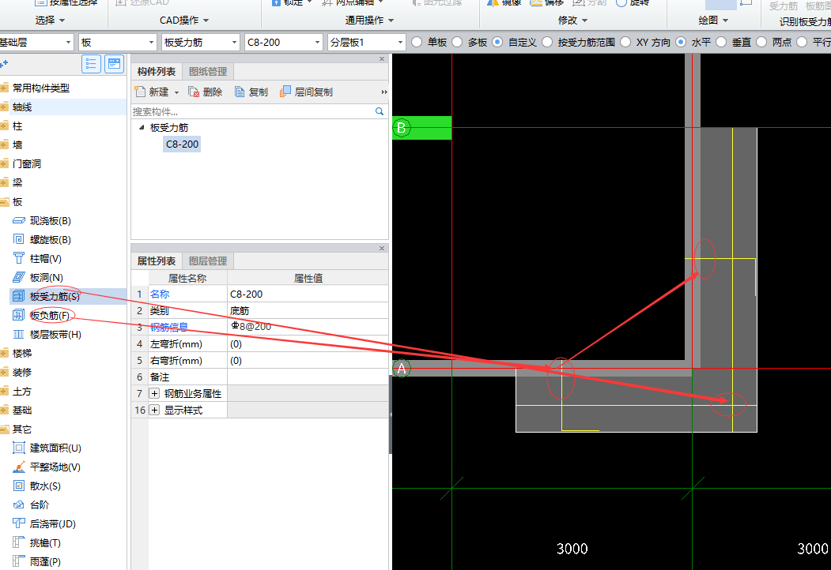Screen dimensions: 831x570
Task: Select the XY 方向 radio option
Action: click(625, 42)
